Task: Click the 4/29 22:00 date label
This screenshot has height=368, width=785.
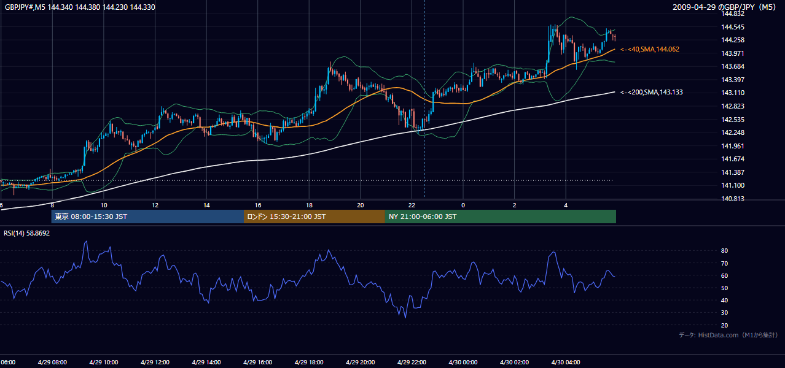Action: (412, 362)
